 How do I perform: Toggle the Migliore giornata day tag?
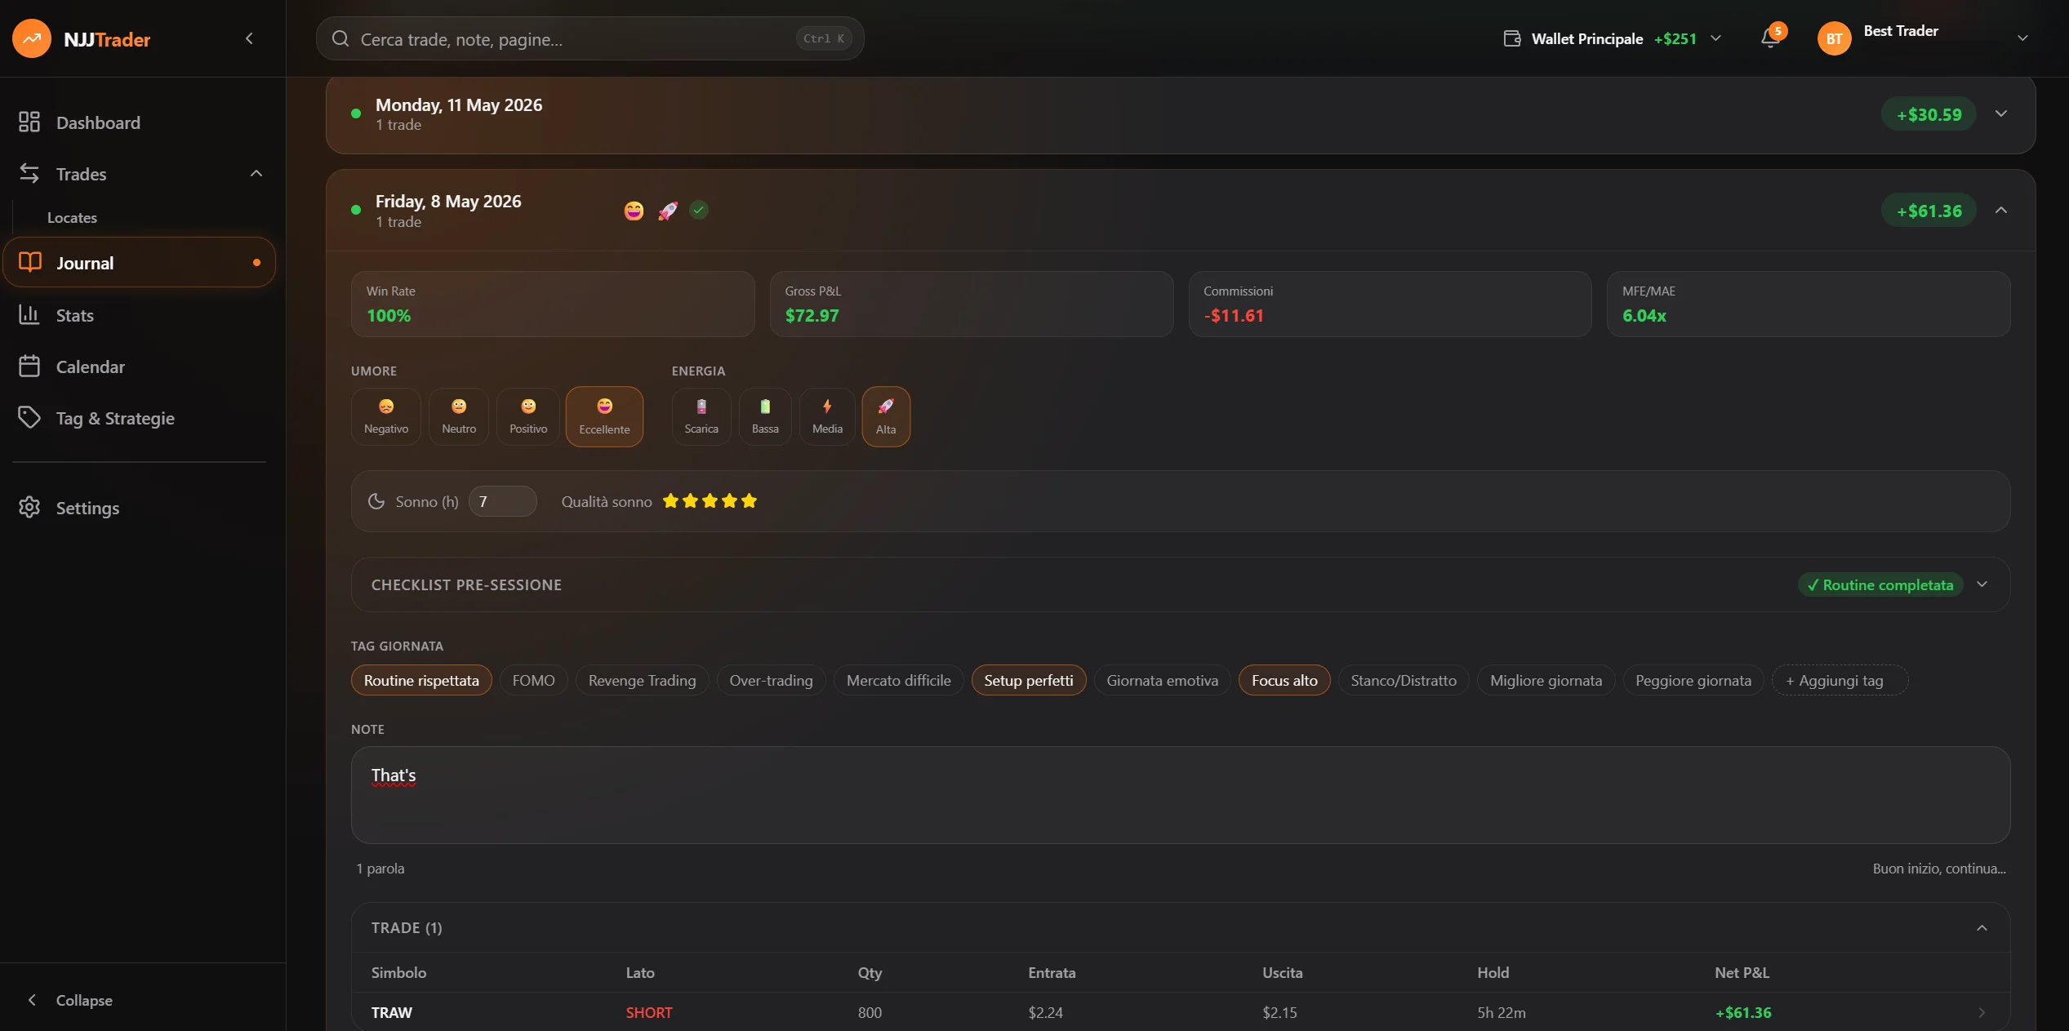1546,680
